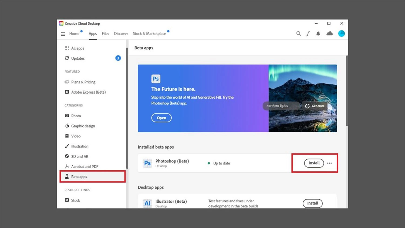
Task: Click the All apps grid icon
Action: click(67, 48)
